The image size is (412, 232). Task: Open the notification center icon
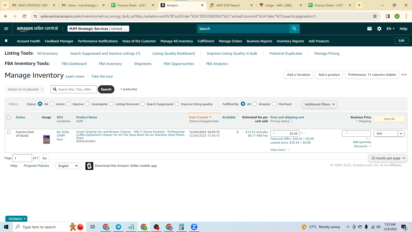404,227
